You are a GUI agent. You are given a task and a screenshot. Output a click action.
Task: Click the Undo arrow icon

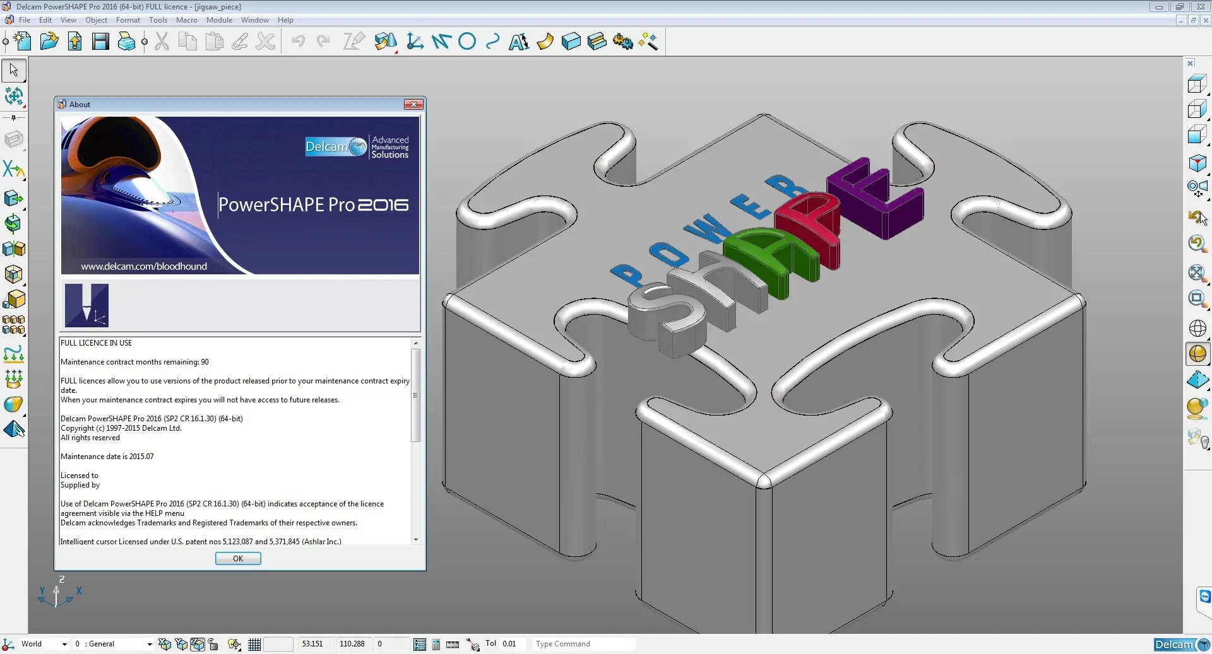point(298,42)
